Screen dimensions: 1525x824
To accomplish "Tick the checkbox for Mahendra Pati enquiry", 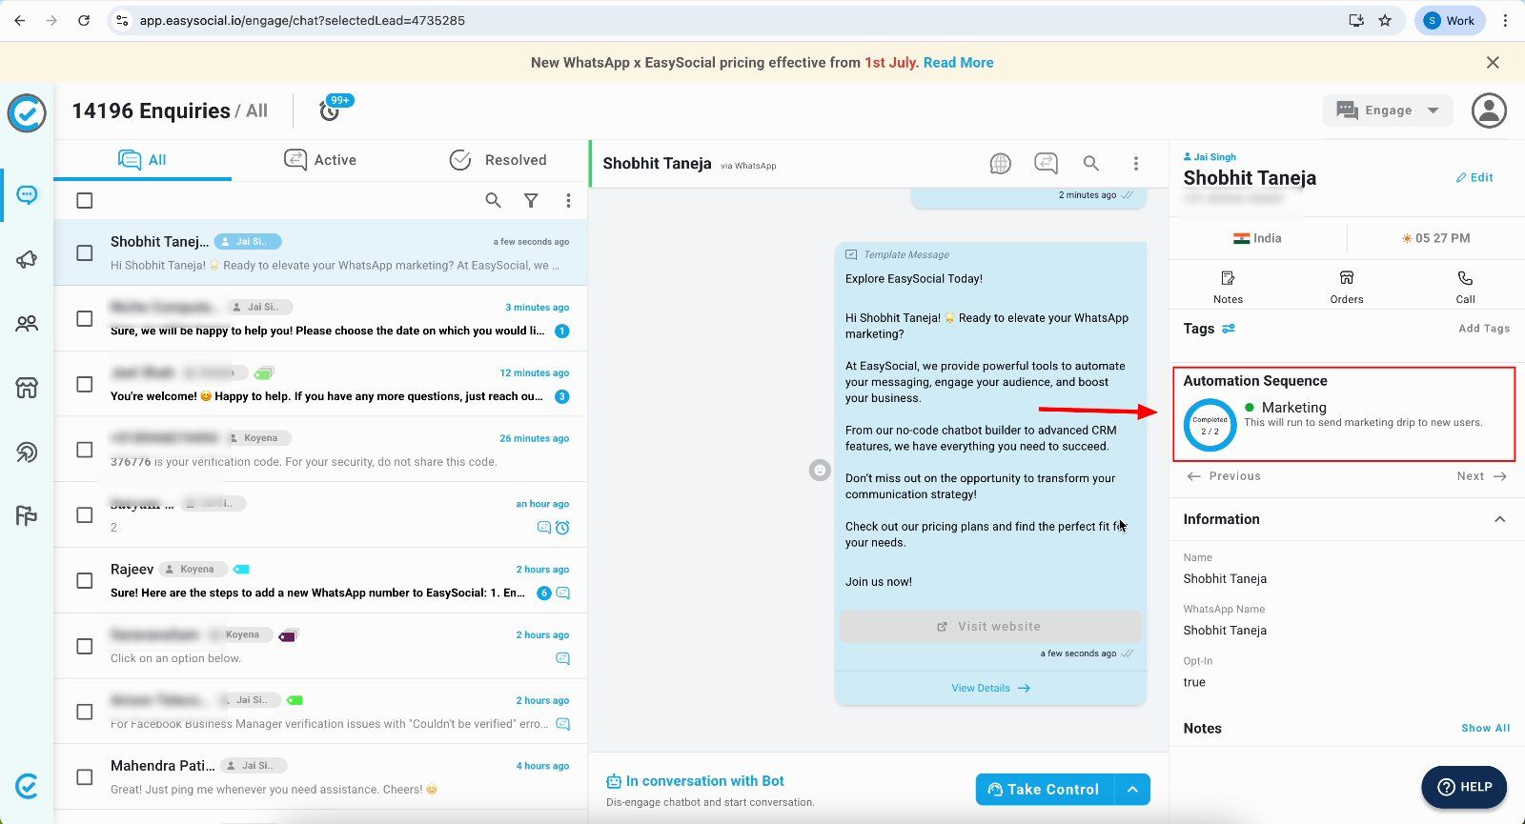I will [x=85, y=777].
